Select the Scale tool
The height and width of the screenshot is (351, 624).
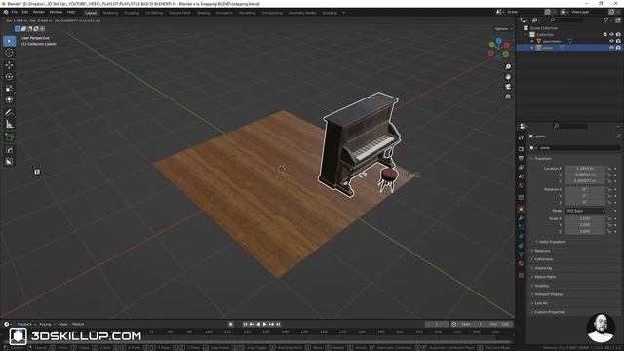pyautogui.click(x=9, y=89)
